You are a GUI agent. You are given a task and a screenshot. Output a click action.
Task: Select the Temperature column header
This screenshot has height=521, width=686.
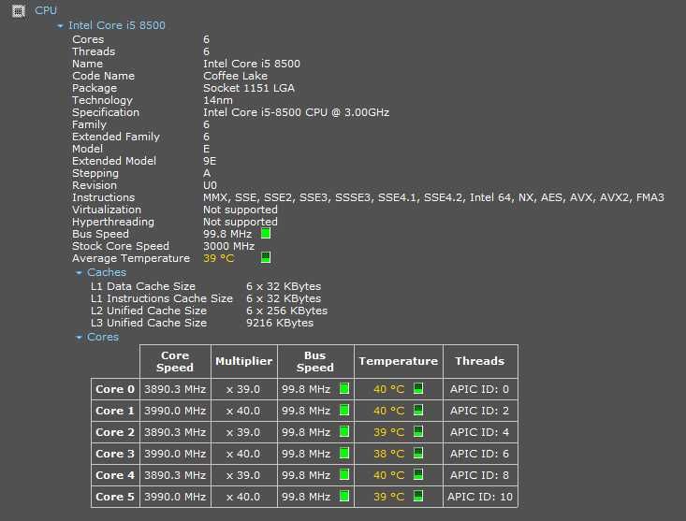(398, 361)
